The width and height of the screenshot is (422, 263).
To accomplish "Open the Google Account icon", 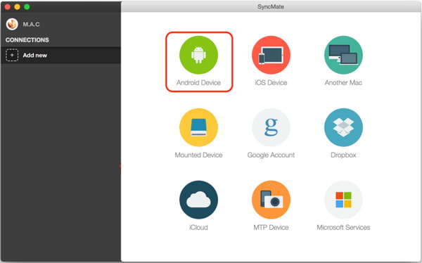I will [x=271, y=127].
